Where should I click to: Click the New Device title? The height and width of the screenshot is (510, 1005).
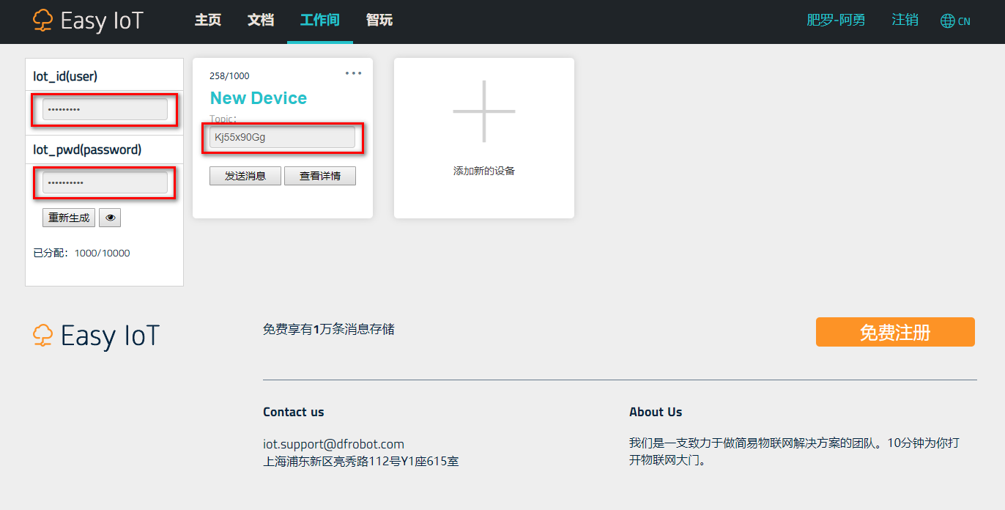click(259, 98)
